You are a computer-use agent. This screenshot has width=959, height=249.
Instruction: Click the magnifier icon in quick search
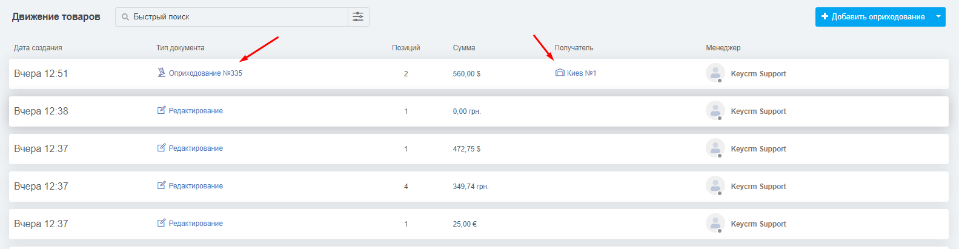coord(125,17)
